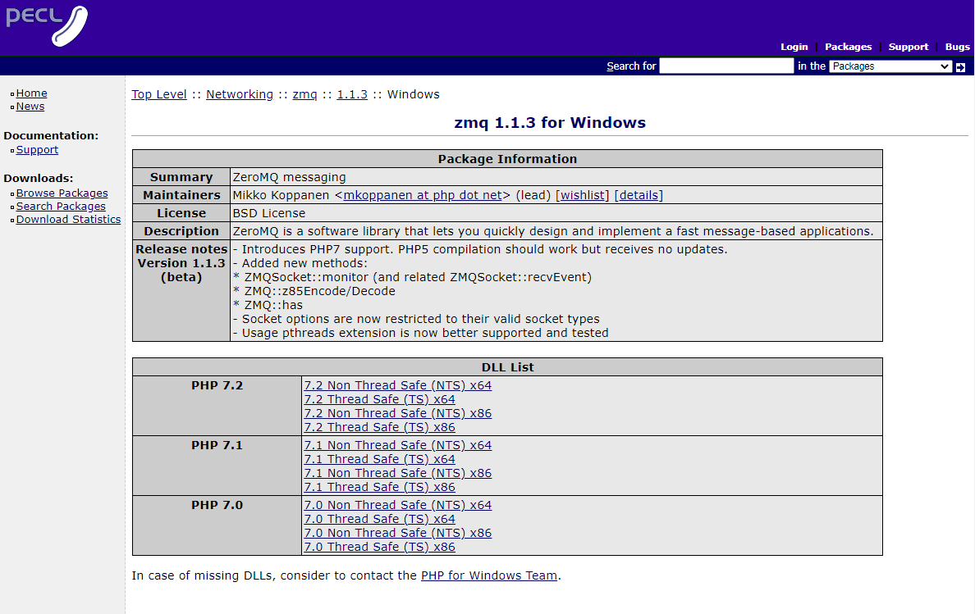This screenshot has width=975, height=614.
Task: Navigate to Networking breadcrumb
Action: (x=239, y=94)
